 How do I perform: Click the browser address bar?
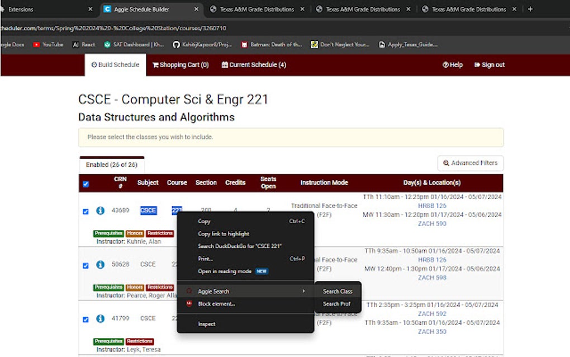(x=224, y=27)
